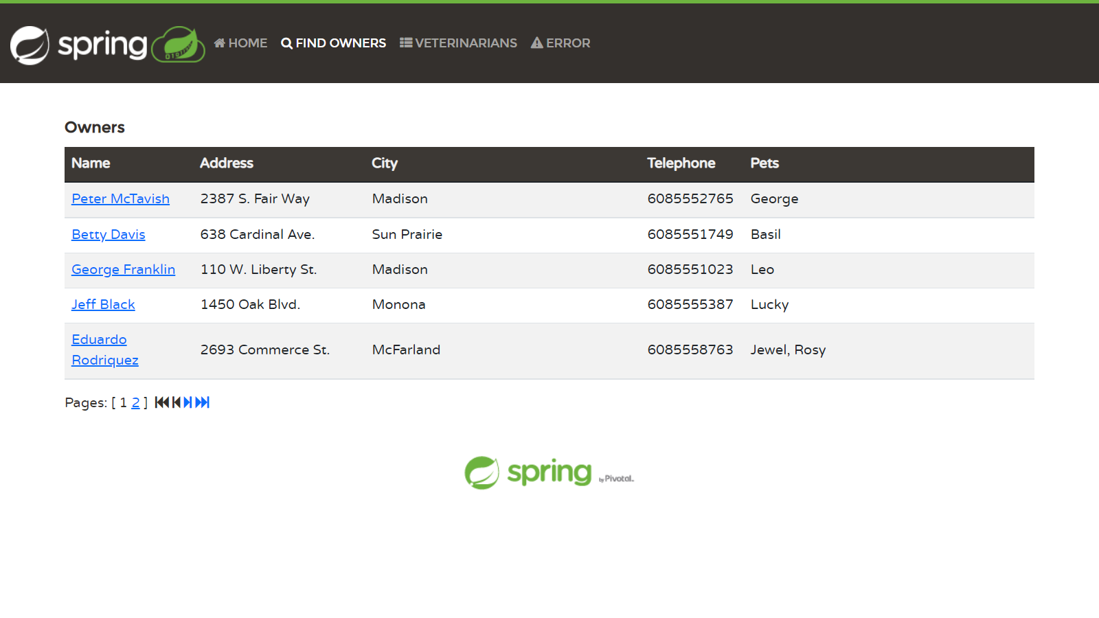Open the Home menu item
The width and height of the screenshot is (1099, 618).
(240, 43)
